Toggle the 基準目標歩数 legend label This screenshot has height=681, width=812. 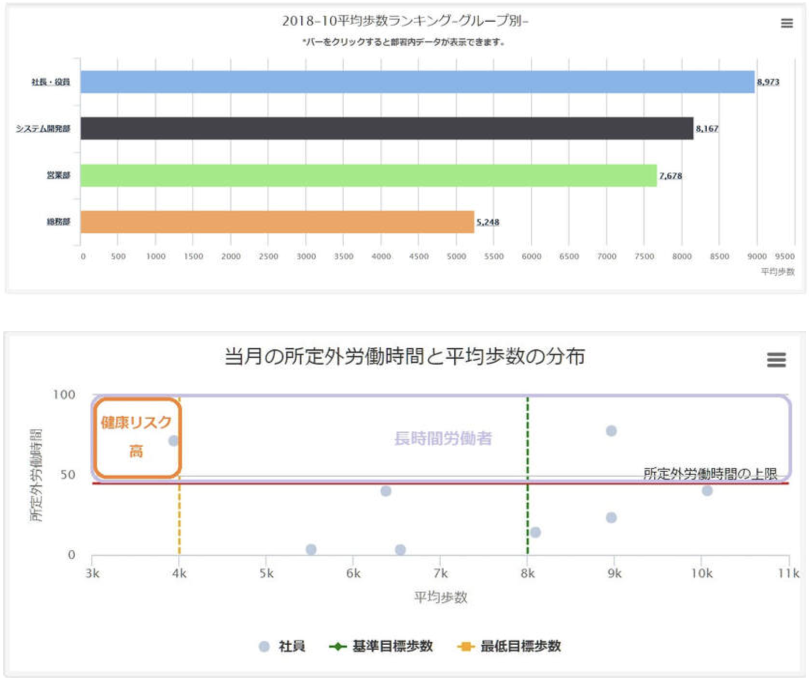click(392, 646)
